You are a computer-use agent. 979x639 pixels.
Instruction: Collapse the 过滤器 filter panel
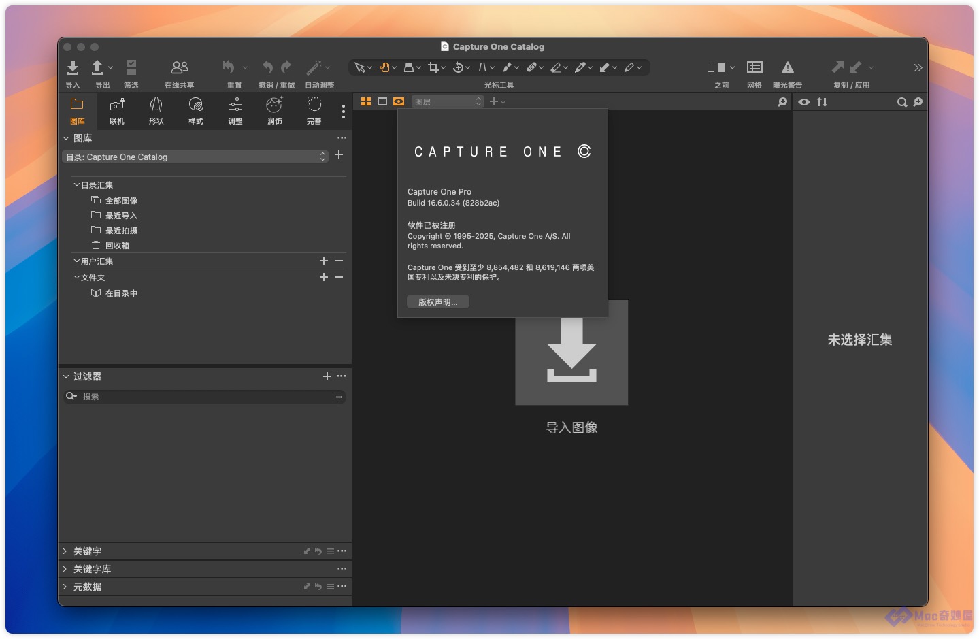(66, 376)
